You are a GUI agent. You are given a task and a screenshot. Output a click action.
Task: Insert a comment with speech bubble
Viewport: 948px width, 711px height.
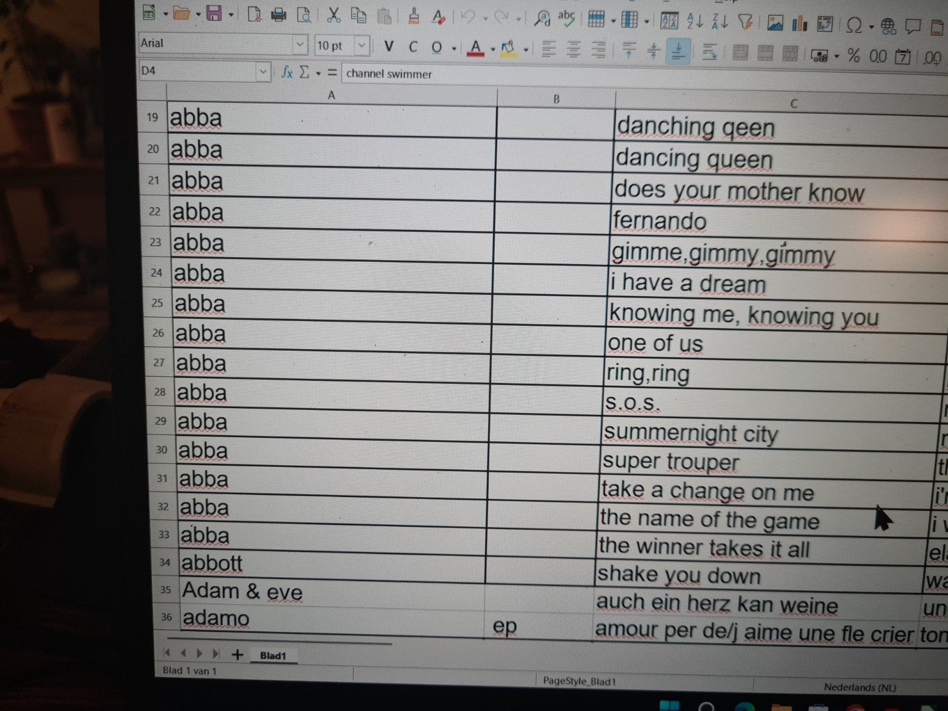pos(913,27)
